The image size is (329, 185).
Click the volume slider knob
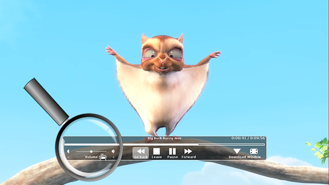pos(91,152)
